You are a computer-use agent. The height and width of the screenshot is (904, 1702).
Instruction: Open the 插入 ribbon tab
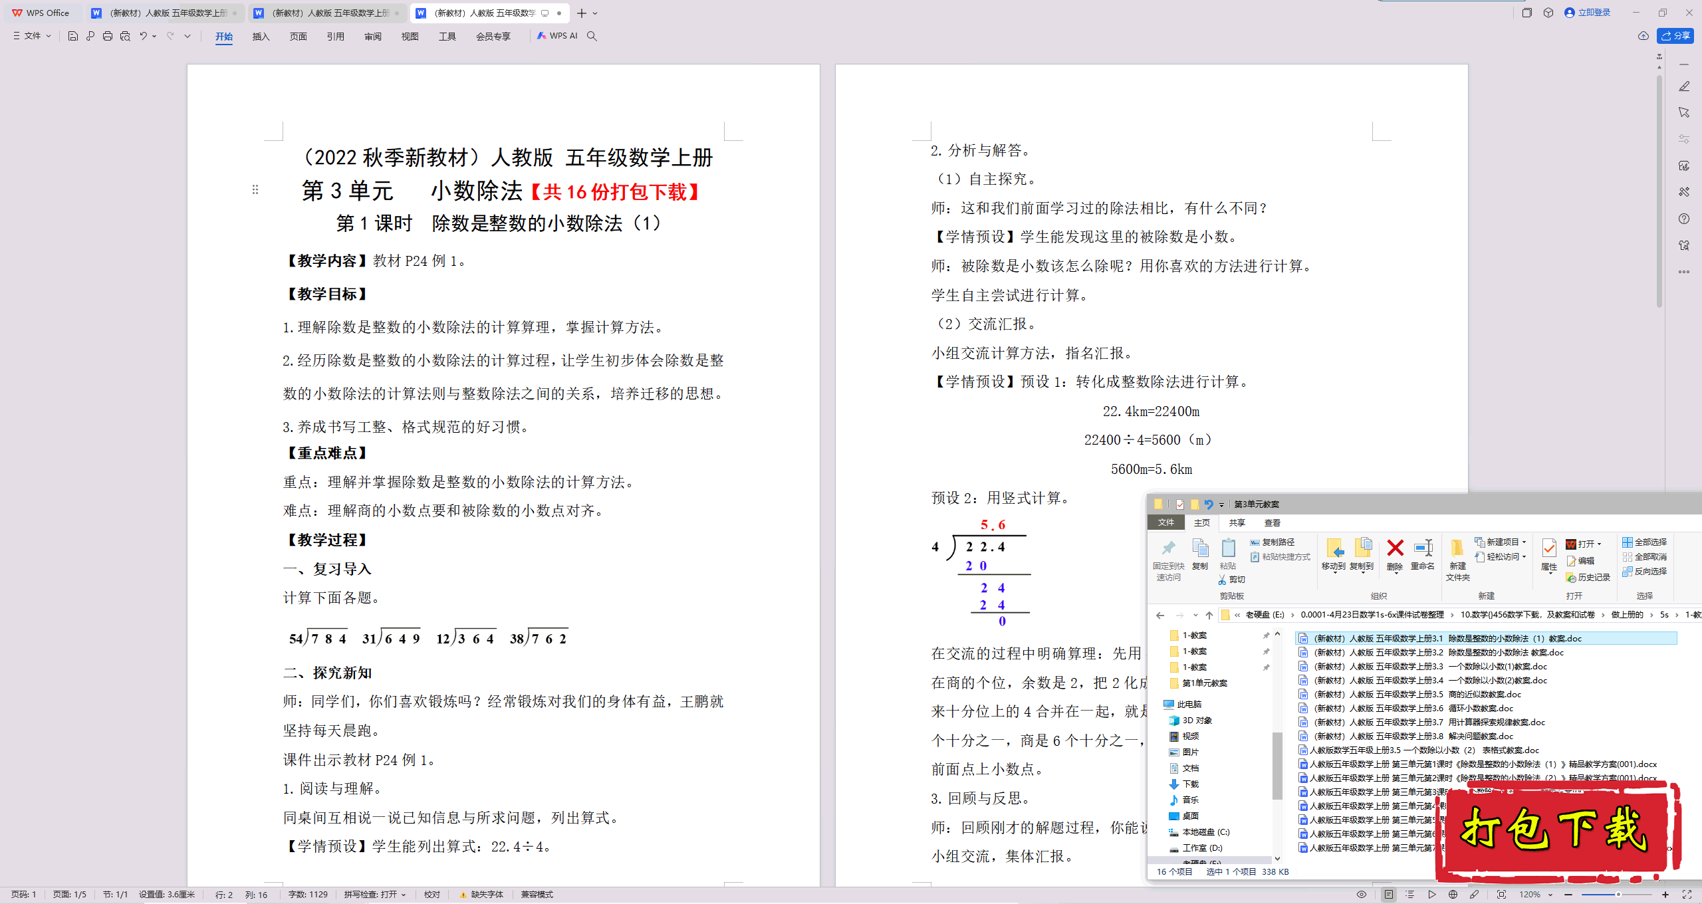click(261, 37)
